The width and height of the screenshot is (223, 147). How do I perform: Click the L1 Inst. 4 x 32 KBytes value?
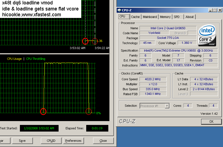[204, 84]
